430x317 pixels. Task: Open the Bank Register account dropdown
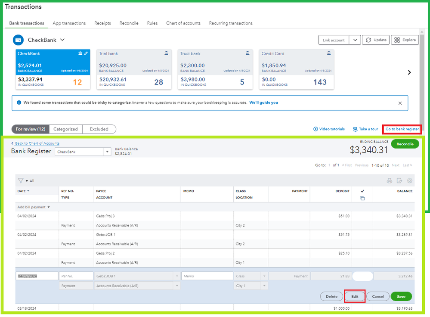tap(107, 152)
